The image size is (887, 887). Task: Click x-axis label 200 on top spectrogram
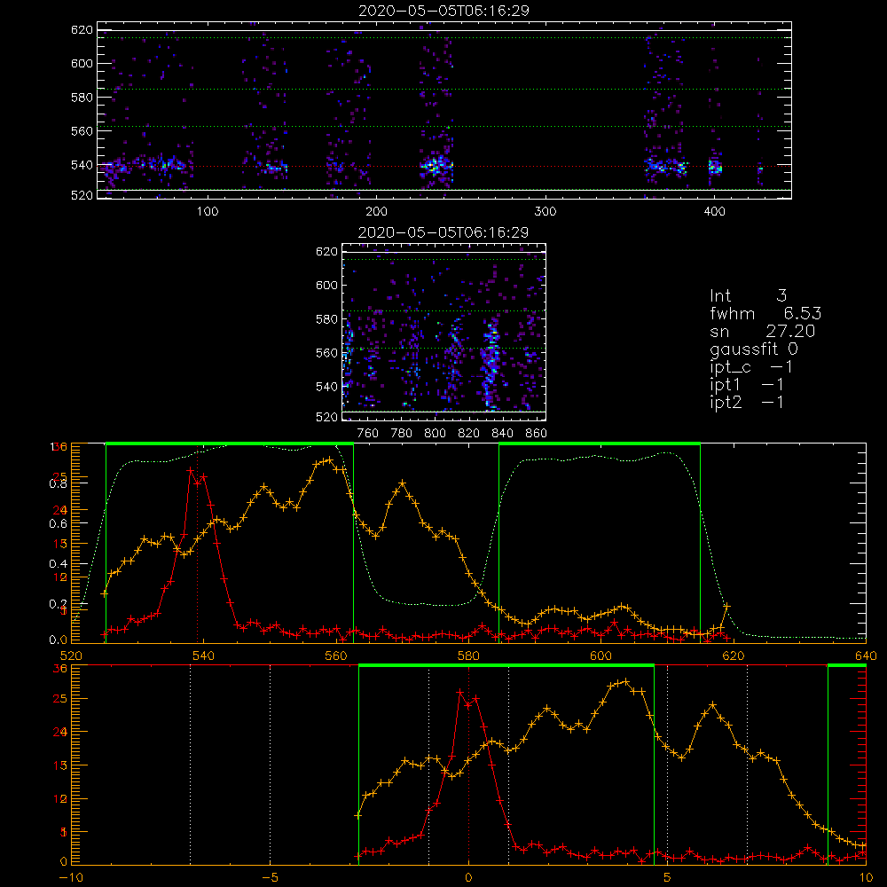[x=376, y=212]
